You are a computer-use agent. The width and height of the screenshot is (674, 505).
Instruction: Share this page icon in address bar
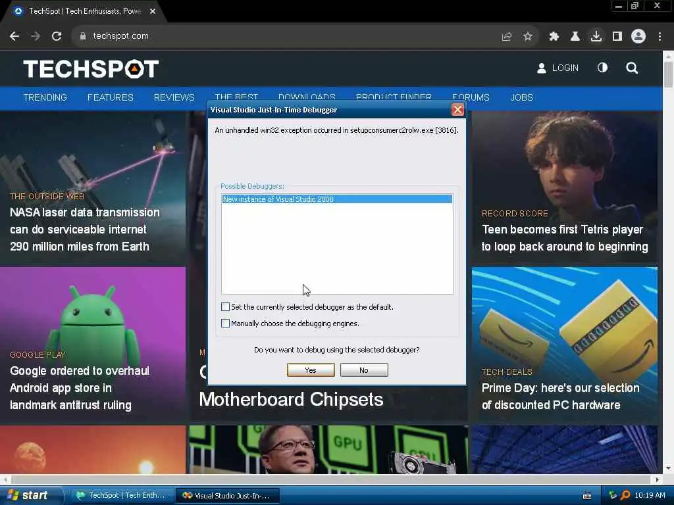(x=507, y=37)
